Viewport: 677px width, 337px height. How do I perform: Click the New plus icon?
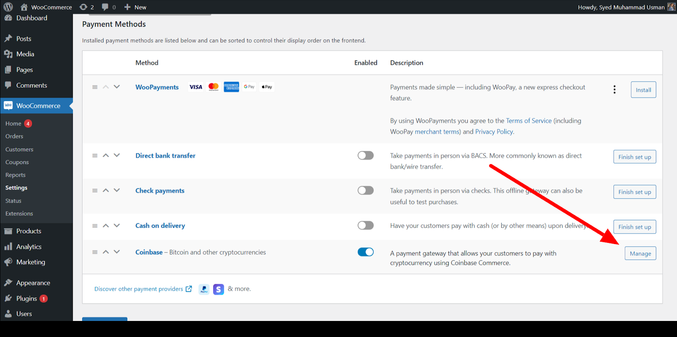click(x=127, y=7)
